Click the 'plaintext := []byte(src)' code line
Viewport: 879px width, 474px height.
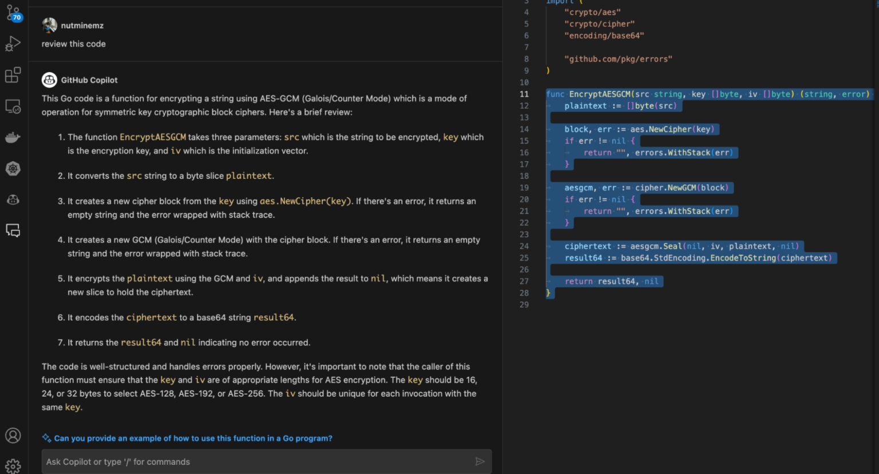621,106
